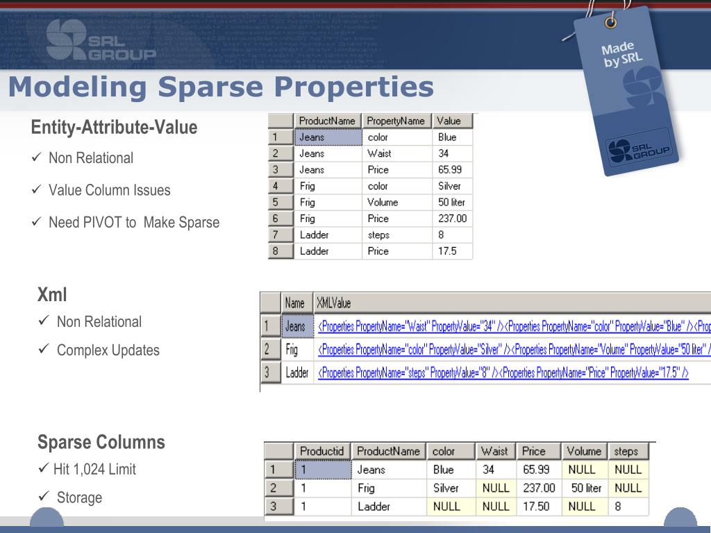Click the Volume column header in sparse table
Viewport: 711px width, 533px height.
click(x=585, y=451)
